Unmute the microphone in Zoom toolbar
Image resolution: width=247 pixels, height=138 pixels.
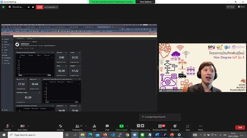(7, 127)
